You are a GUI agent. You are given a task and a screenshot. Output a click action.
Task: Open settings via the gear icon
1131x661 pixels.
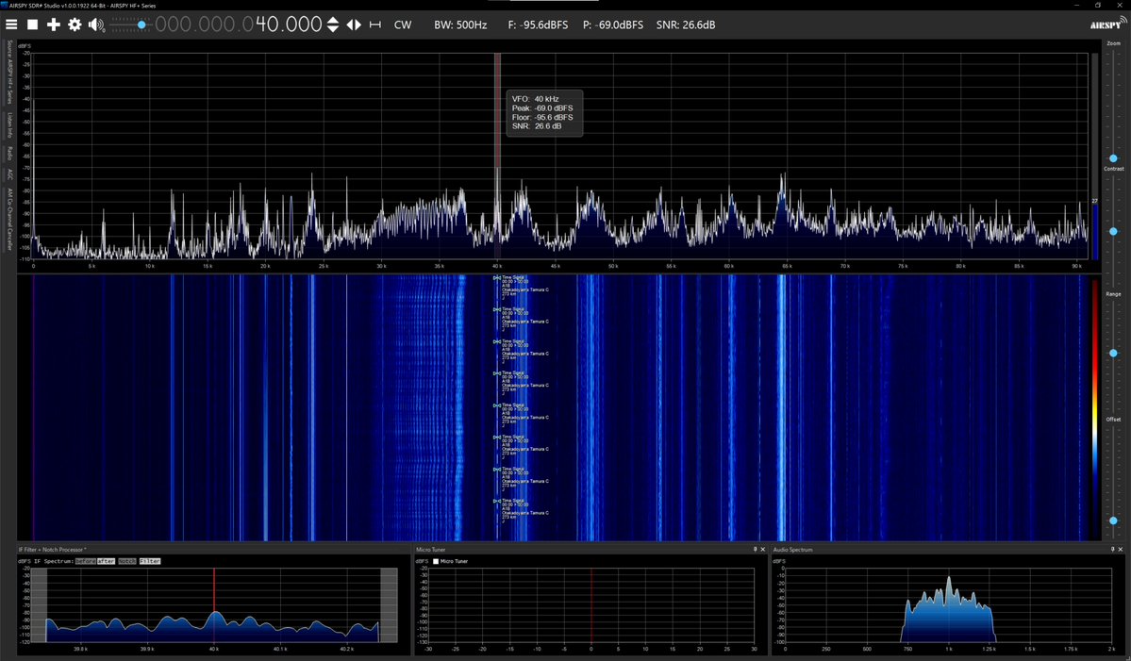click(75, 25)
